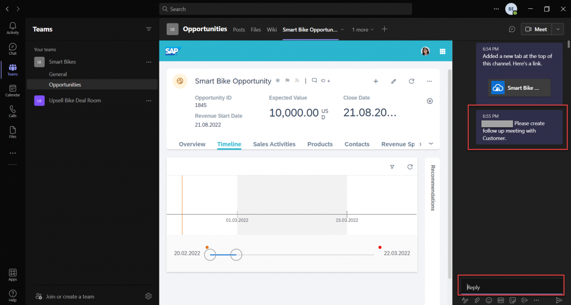Click the right timeline range handle
Screen dimensions: 571x305
click(x=236, y=254)
